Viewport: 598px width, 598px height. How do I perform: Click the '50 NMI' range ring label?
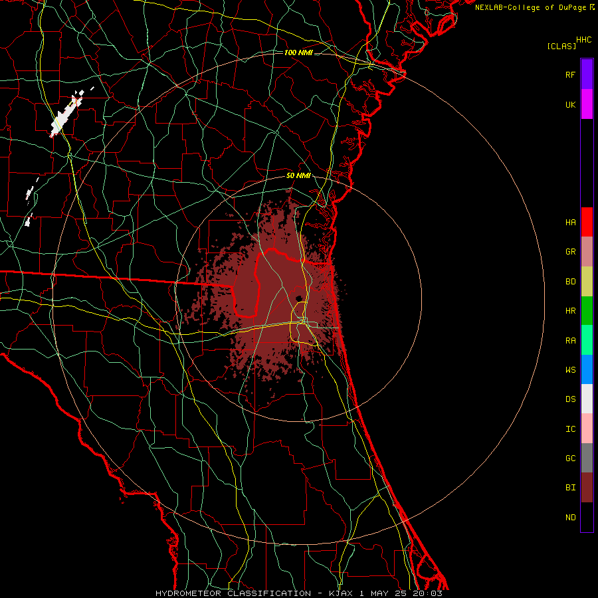[298, 176]
